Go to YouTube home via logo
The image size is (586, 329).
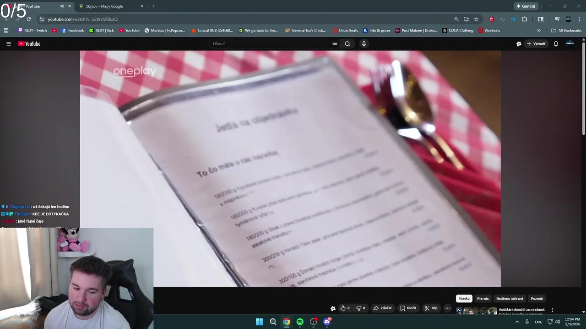(29, 44)
